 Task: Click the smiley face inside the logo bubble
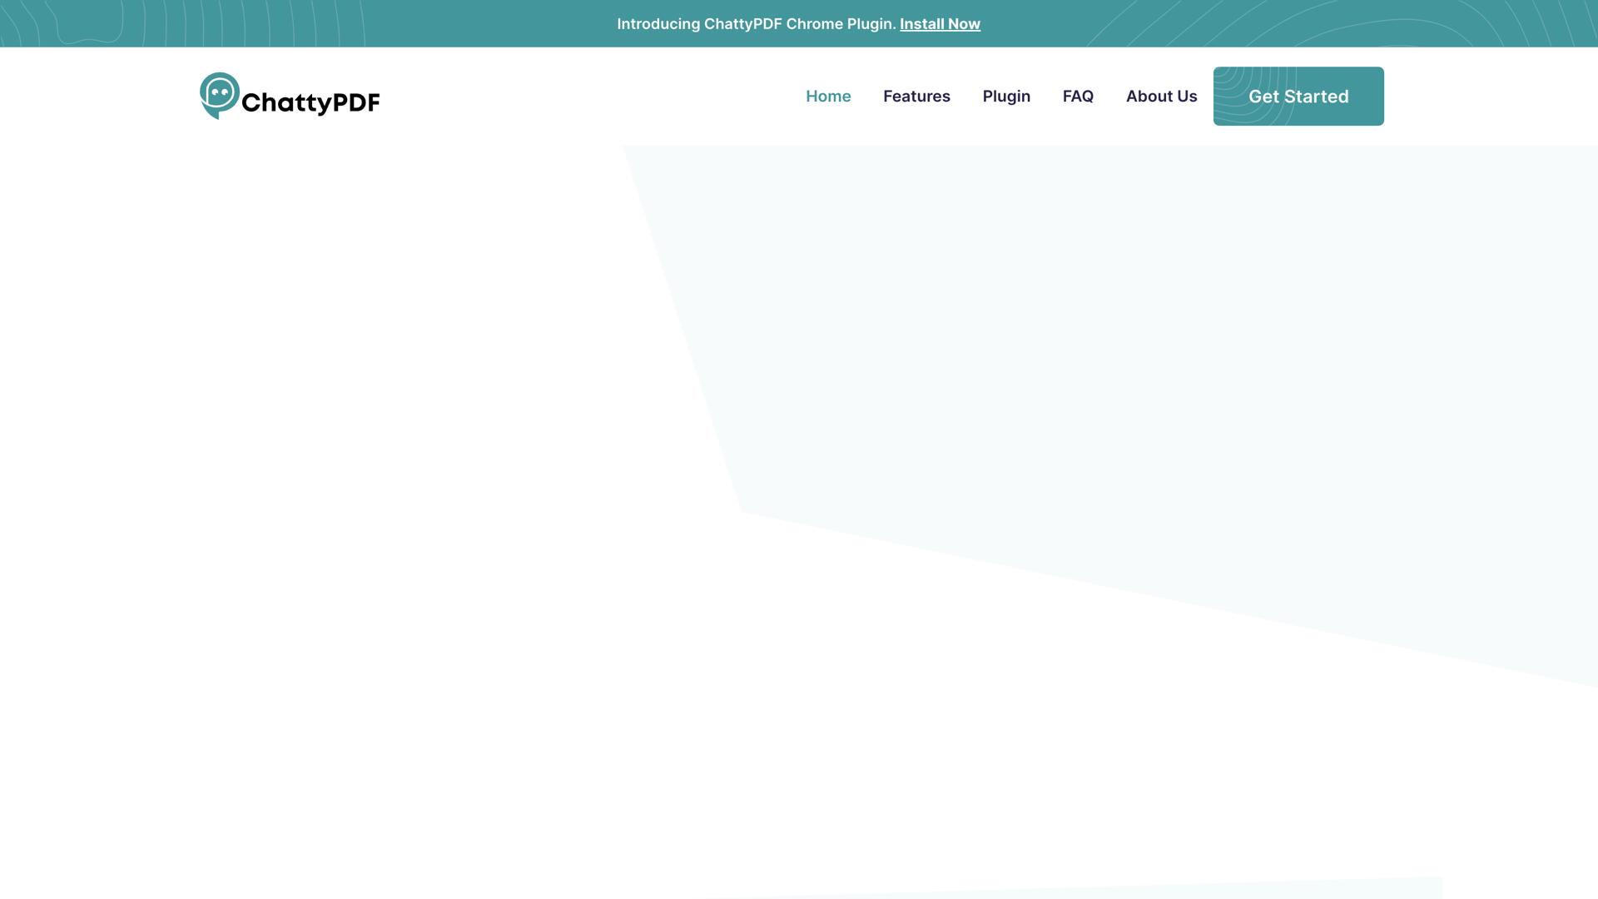(220, 92)
